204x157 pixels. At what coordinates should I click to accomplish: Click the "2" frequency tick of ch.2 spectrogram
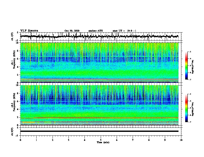click(x=18, y=117)
